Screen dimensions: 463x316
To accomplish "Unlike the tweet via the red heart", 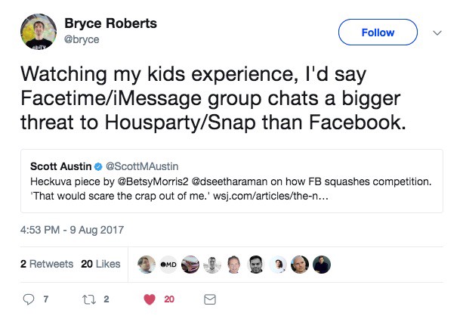I will [149, 299].
